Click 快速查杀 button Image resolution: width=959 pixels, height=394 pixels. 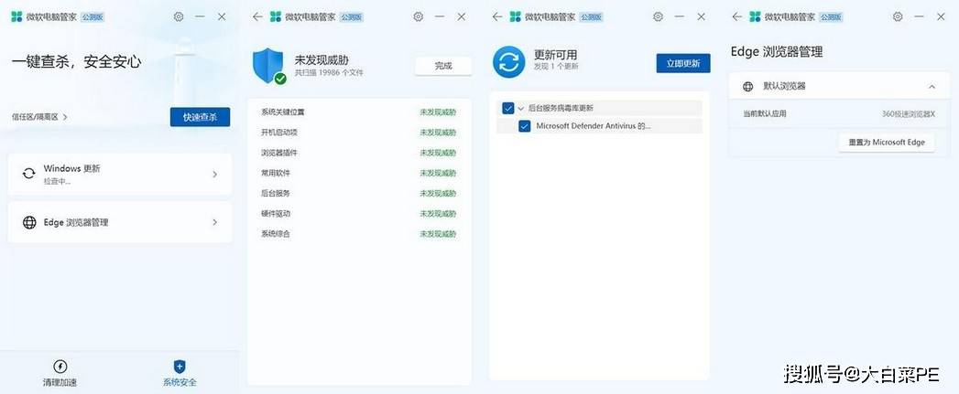pyautogui.click(x=200, y=117)
